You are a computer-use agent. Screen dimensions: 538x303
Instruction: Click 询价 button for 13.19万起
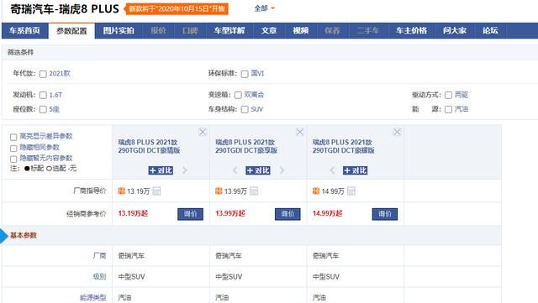pyautogui.click(x=191, y=214)
